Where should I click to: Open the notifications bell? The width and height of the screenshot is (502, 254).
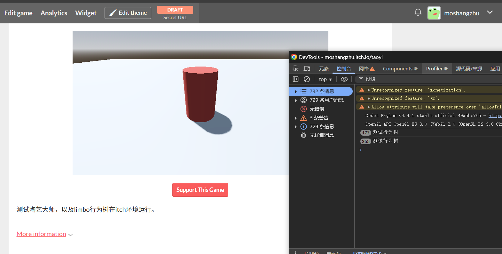coord(418,12)
